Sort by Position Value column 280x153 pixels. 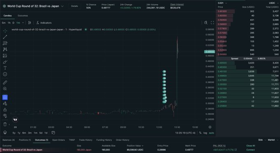coord(135,146)
